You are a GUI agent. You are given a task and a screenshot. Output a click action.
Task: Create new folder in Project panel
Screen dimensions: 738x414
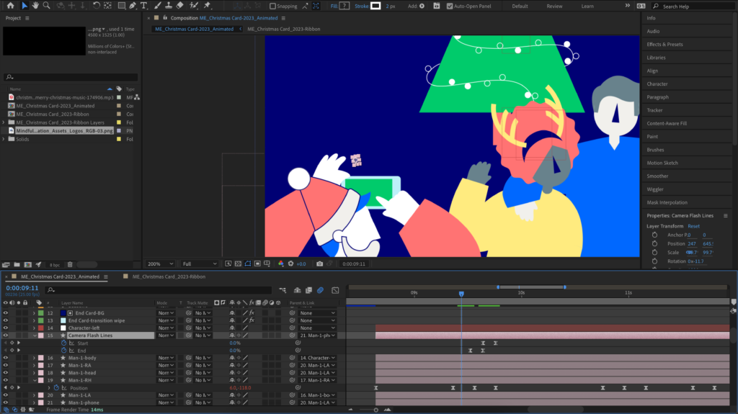click(17, 265)
